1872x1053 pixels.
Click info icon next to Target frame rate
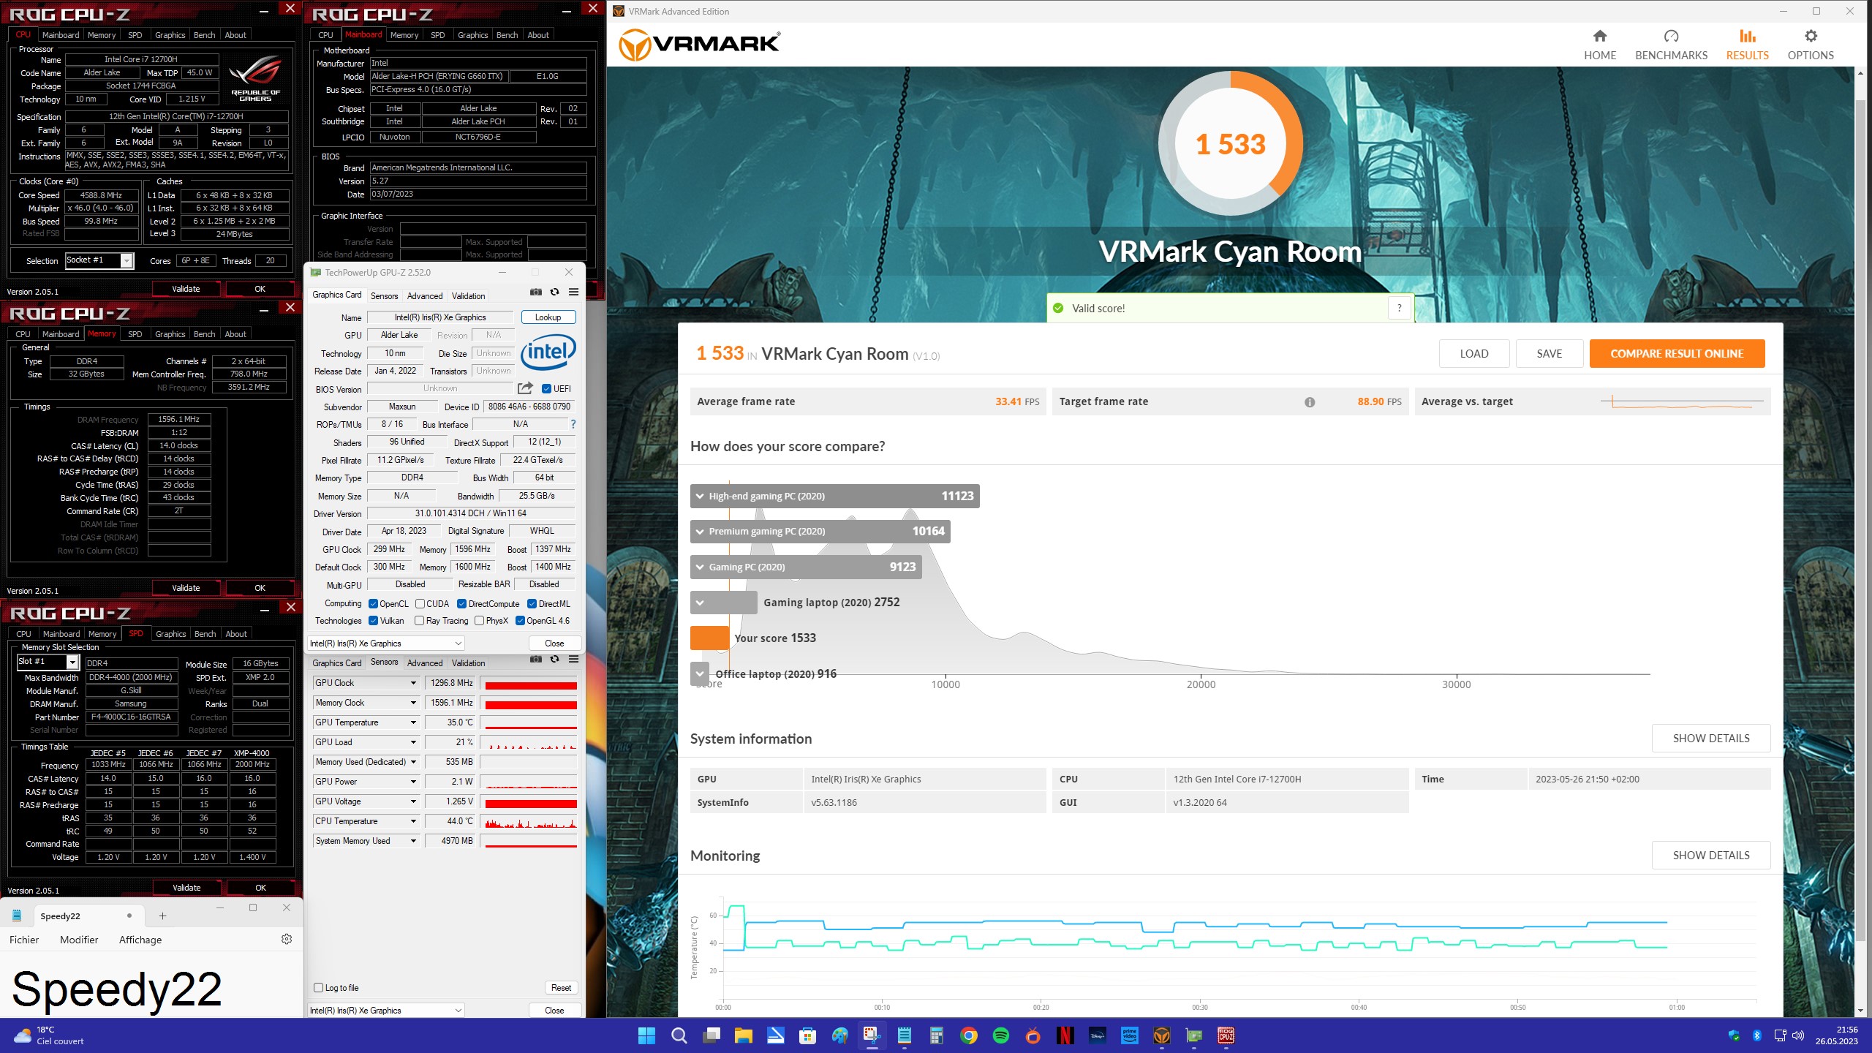pos(1310,401)
